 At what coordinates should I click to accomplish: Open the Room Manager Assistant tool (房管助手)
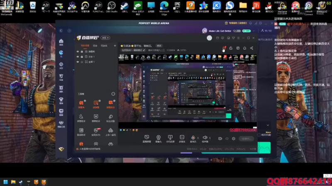(x=81, y=118)
